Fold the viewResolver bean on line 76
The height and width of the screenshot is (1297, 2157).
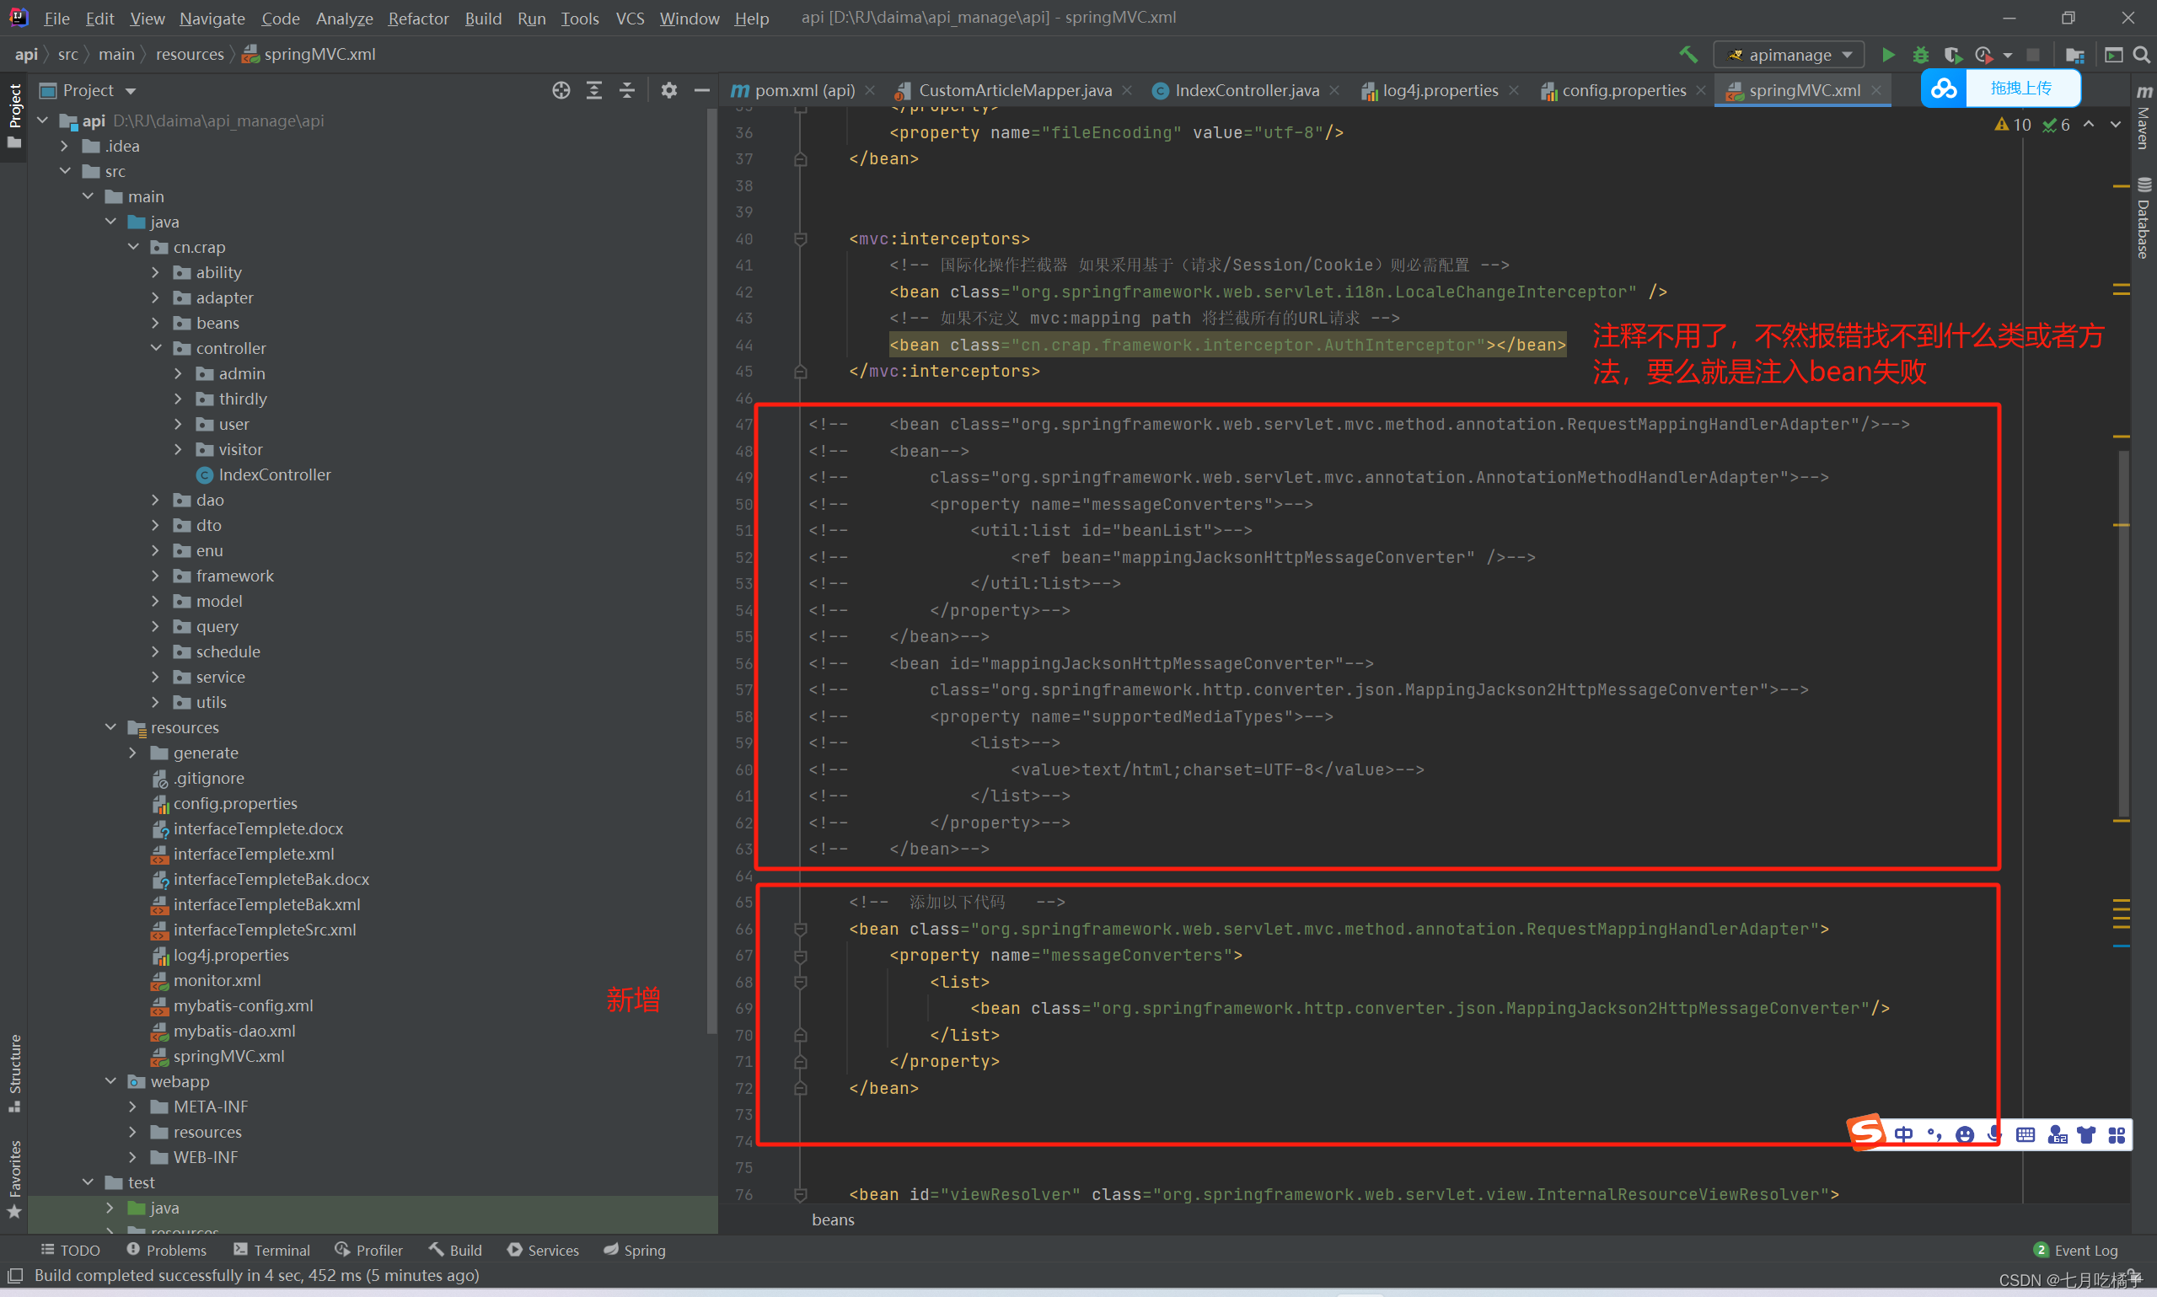801,1195
